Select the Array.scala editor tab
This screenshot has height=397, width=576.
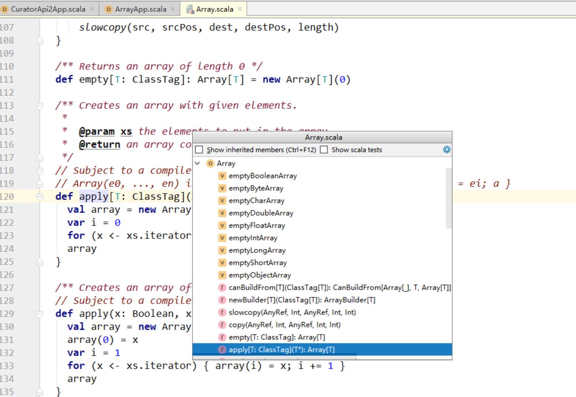214,9
